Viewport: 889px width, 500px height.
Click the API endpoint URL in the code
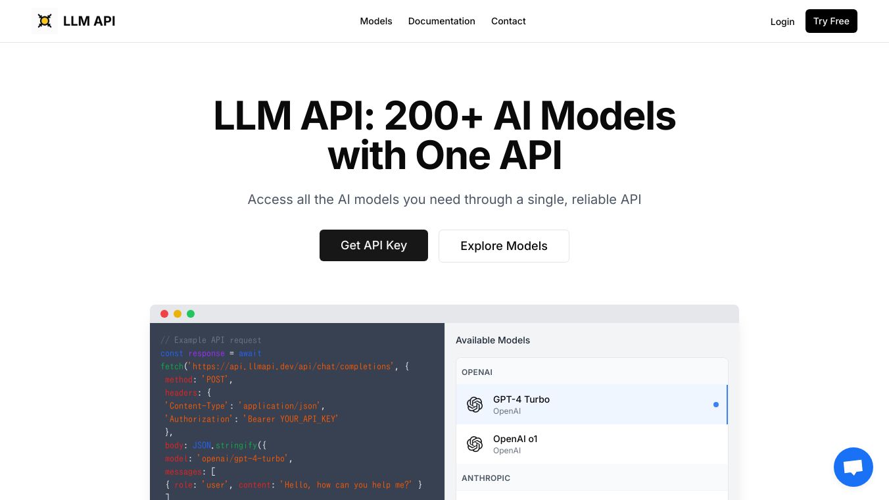[291, 366]
